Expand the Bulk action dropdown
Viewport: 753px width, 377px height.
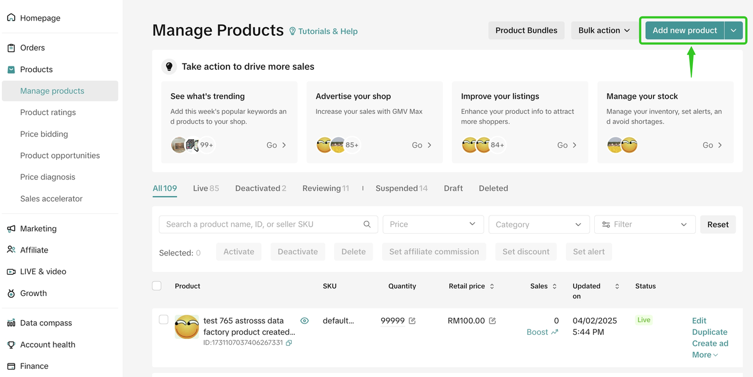click(x=604, y=31)
